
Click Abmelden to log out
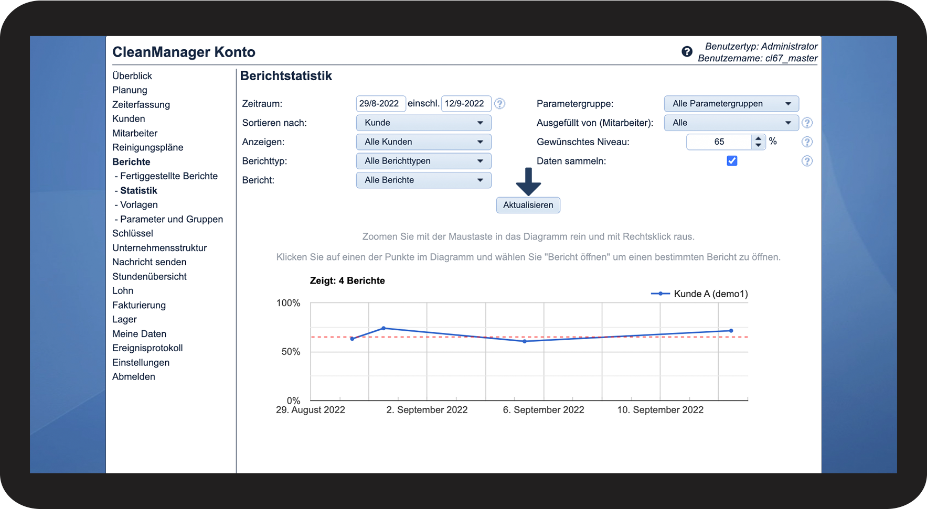point(133,377)
